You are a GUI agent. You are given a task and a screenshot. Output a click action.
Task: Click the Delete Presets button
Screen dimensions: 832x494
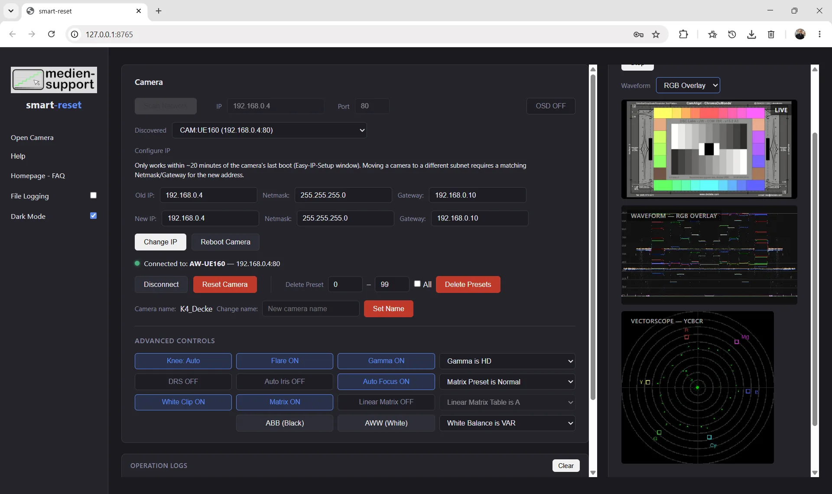tap(468, 284)
